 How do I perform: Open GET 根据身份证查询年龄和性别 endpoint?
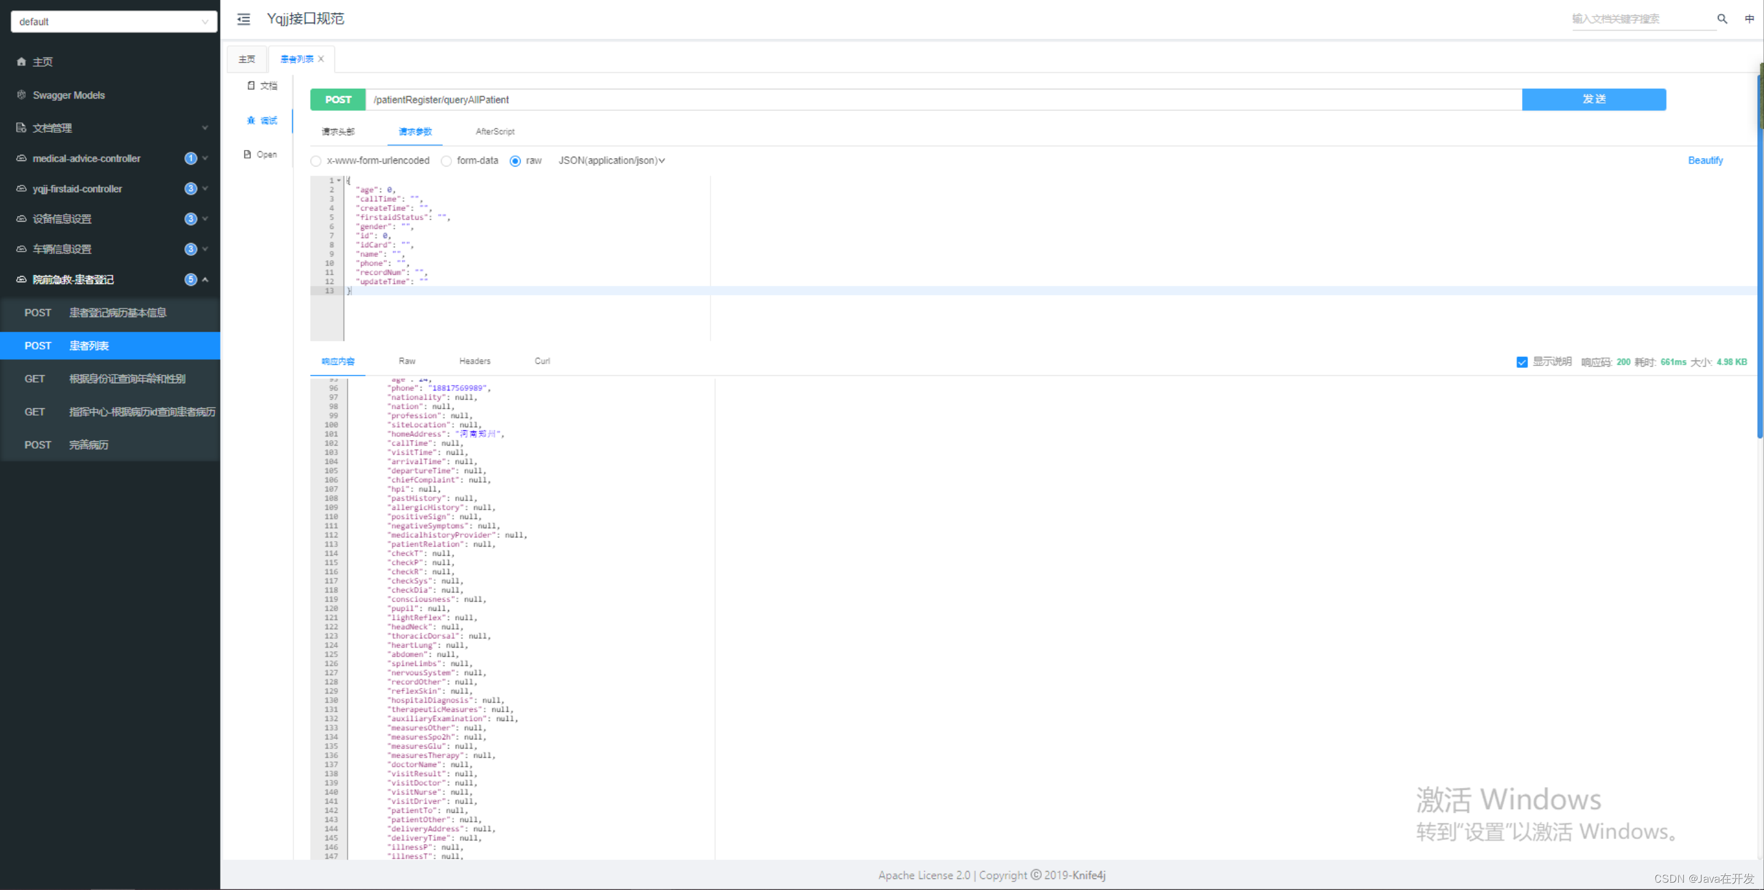point(110,379)
